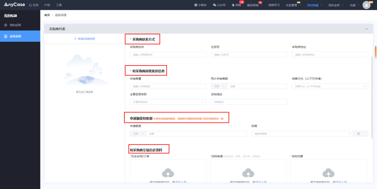Open the 小程序 mini-program icon
This screenshot has height=189, width=377.
click(x=200, y=5)
